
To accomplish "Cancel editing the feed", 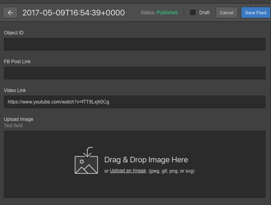I will coord(227,13).
